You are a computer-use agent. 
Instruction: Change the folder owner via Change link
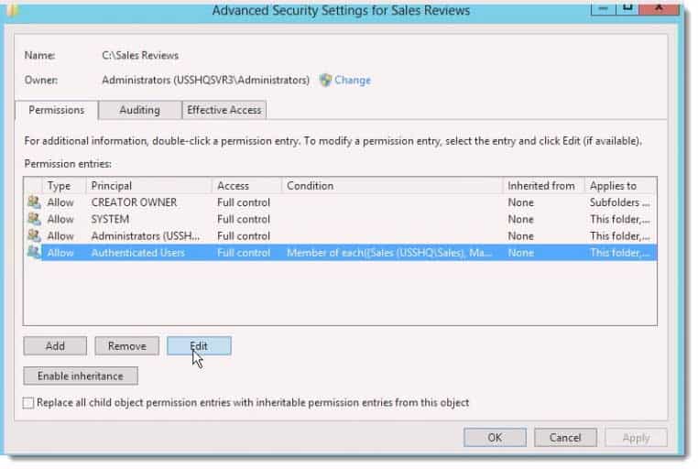[352, 80]
